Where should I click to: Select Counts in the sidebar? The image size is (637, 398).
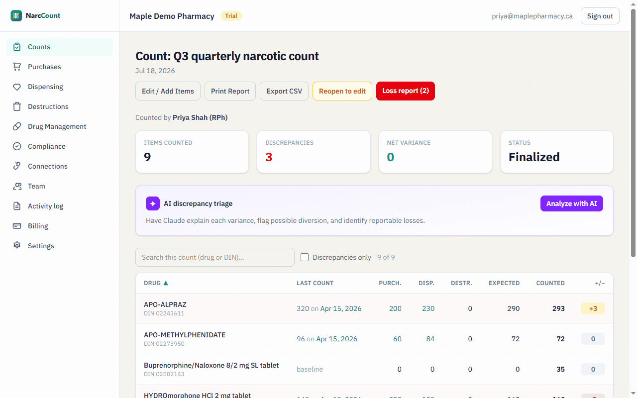coord(59,47)
